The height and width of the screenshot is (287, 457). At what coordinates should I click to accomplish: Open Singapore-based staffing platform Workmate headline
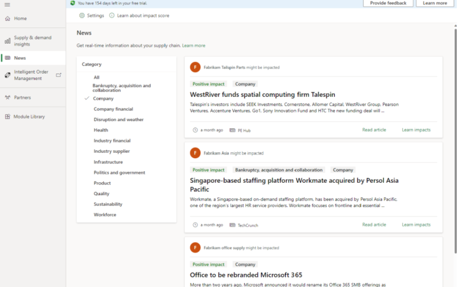(294, 185)
